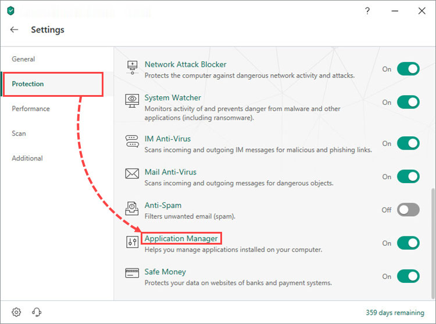Turn off System Watcher toggle
The height and width of the screenshot is (324, 436).
coord(408,102)
